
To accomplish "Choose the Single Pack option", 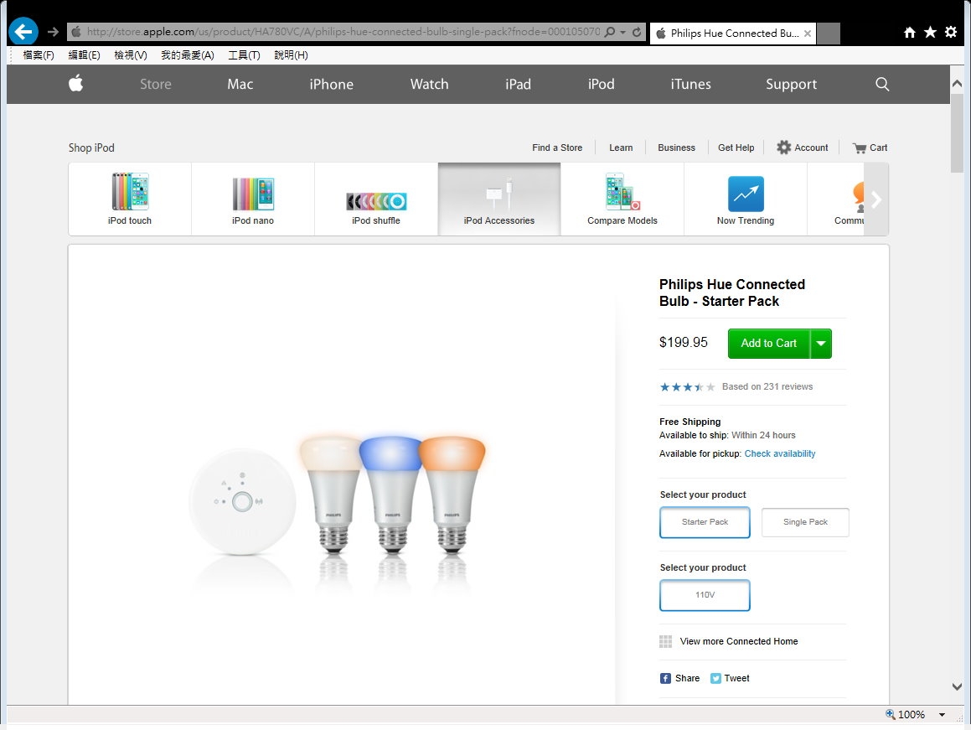I will pos(805,522).
